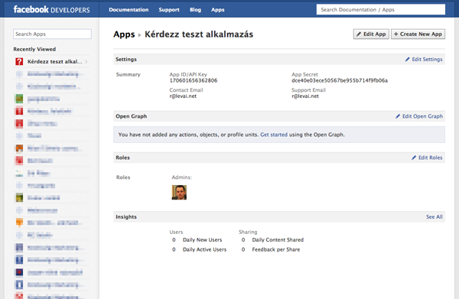The height and width of the screenshot is (299, 459).
Task: Click the Daily New Users label
Action: click(x=202, y=240)
